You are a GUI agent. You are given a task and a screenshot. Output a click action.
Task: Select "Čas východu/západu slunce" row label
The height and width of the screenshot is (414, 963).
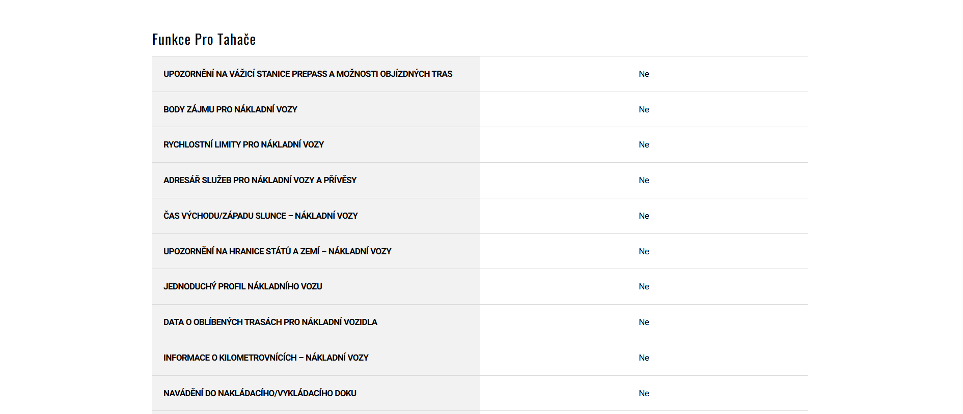point(260,216)
